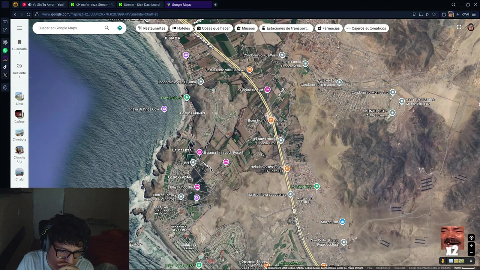This screenshot has width=480, height=270.
Task: Click the Mol del sur shopping pin
Action: (x=342, y=222)
